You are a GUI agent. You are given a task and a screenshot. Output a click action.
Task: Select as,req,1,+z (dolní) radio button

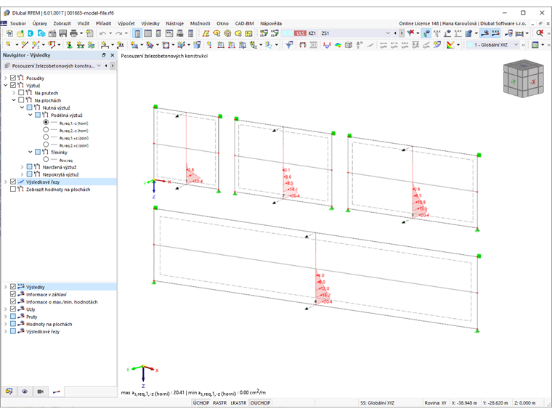pos(46,137)
